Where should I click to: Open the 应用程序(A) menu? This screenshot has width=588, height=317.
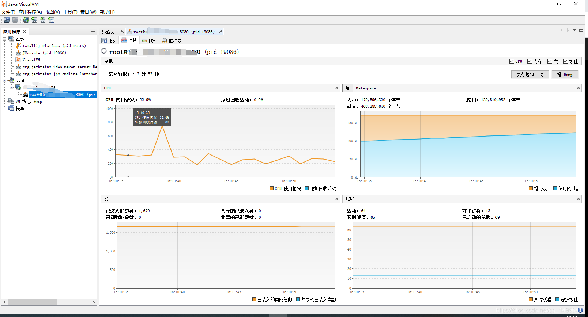pos(30,12)
